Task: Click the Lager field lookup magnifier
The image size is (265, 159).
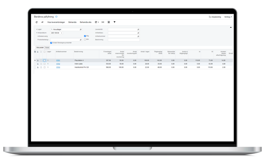Action: tap(81, 30)
